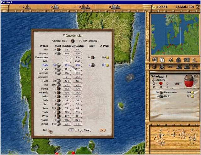Click the Schnigge 1 ship name in the side panel
This screenshot has height=155, width=201.
(x=159, y=77)
